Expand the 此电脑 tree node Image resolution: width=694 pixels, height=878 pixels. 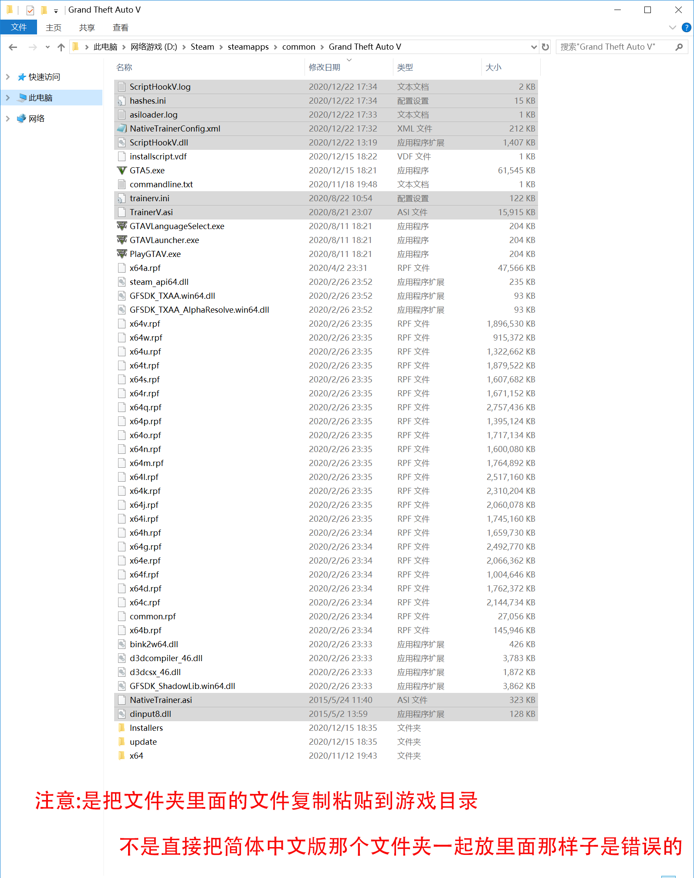(x=8, y=98)
